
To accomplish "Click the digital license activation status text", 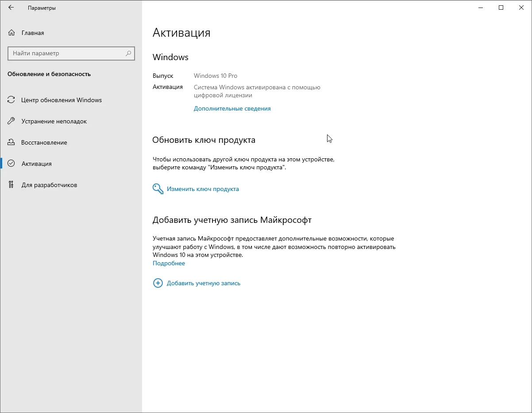I will [257, 91].
